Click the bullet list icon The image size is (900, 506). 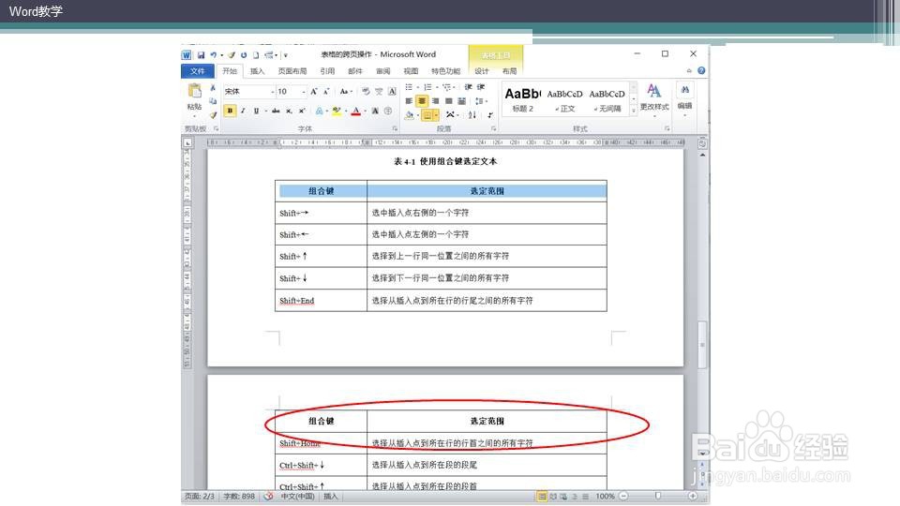tap(409, 87)
